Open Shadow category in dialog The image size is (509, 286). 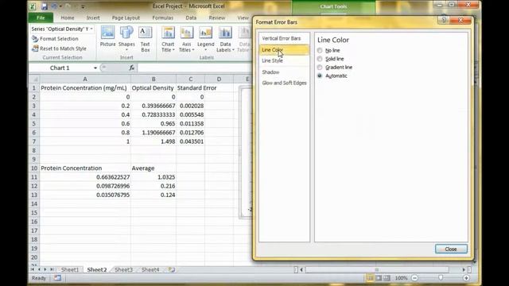pos(284,72)
